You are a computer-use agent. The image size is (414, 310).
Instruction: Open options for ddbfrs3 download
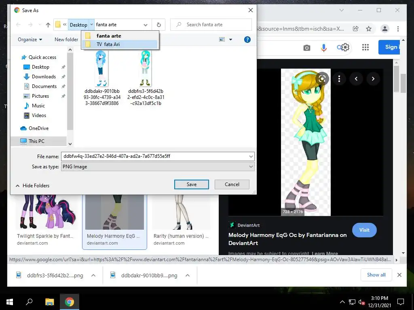(x=93, y=275)
